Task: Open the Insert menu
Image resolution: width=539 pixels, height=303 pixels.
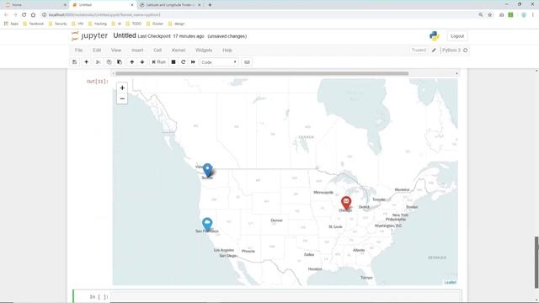Action: [x=137, y=50]
